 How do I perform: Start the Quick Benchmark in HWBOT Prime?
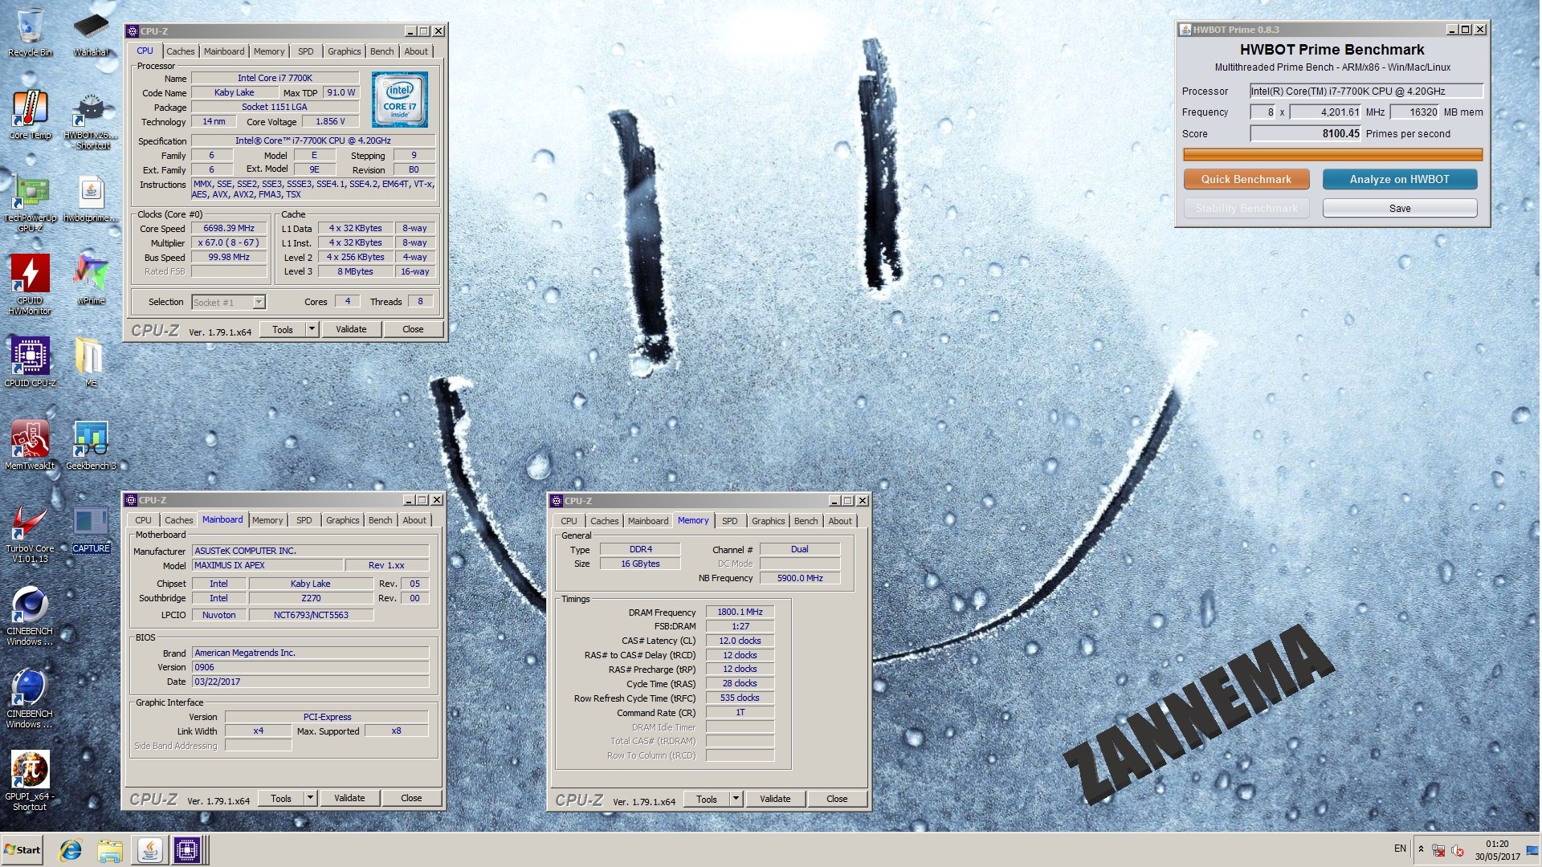click(1246, 179)
